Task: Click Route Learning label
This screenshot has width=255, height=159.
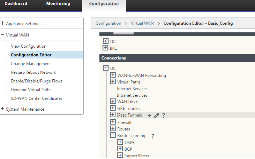Action: (131, 136)
